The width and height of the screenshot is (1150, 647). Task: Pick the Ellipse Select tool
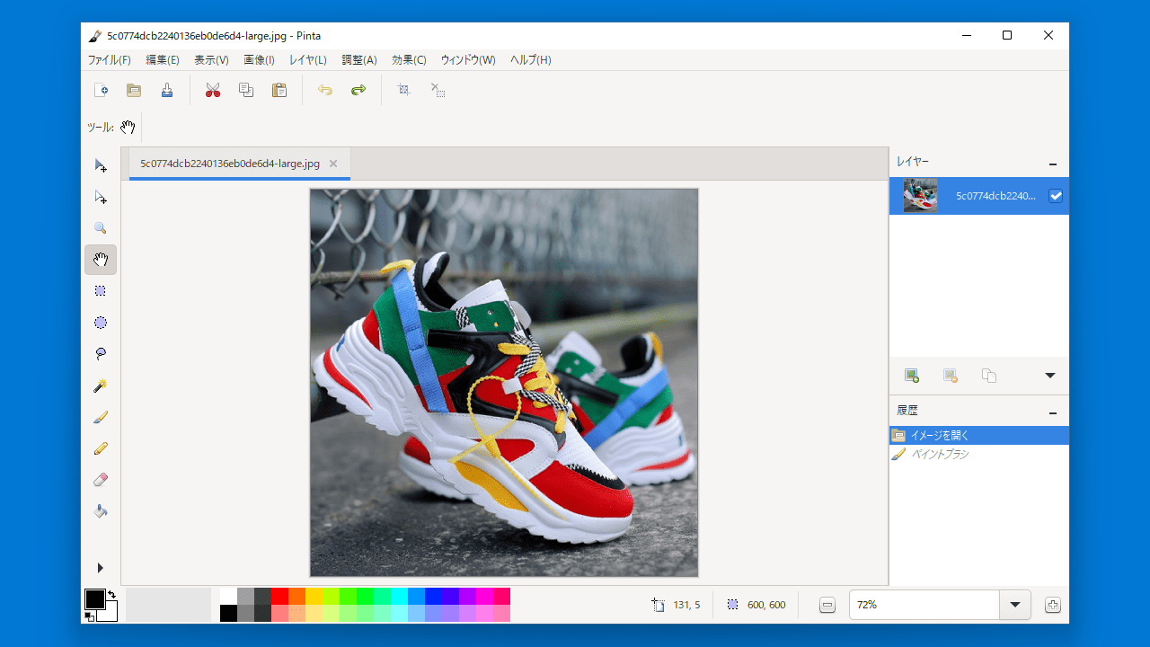(x=101, y=323)
